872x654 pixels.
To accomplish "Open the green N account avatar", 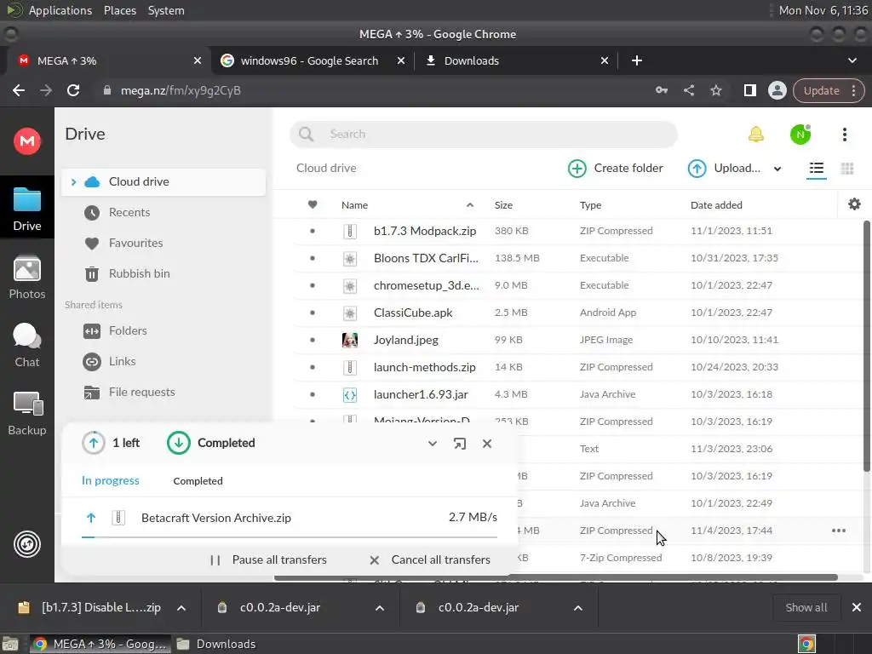I will [800, 134].
